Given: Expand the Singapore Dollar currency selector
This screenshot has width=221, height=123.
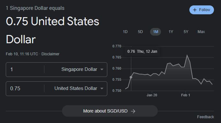Looking at the screenshot, I should (82, 69).
